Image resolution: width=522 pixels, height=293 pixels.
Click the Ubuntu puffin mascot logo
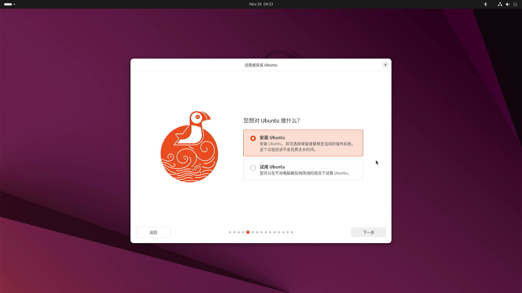pos(189,146)
